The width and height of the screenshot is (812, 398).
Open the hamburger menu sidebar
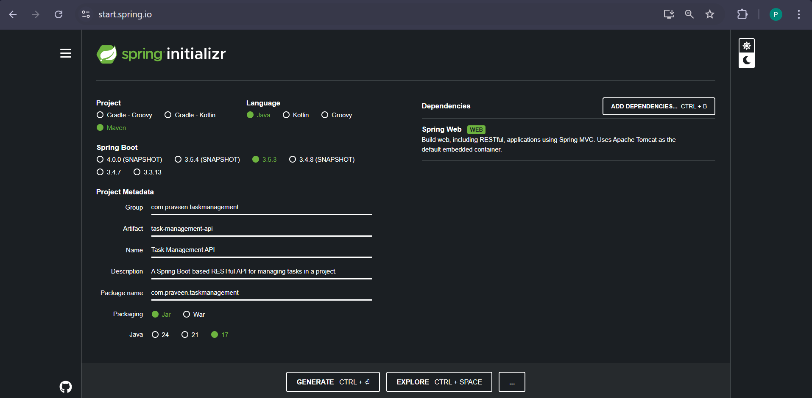pyautogui.click(x=66, y=53)
